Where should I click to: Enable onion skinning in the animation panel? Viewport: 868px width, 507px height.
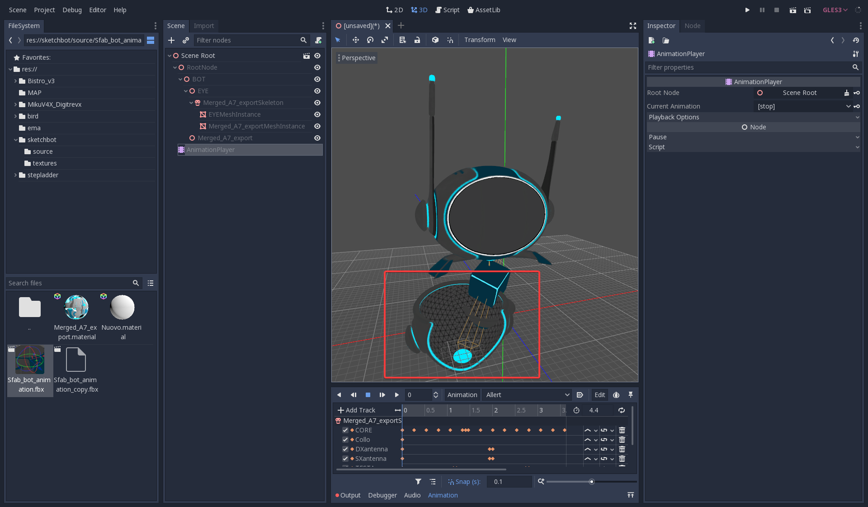(x=616, y=395)
